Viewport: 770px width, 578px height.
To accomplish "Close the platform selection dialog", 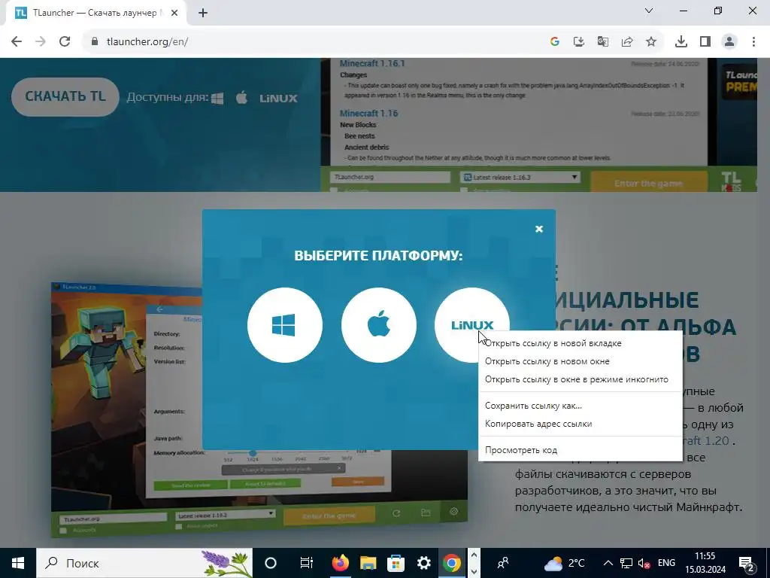I will click(x=538, y=229).
